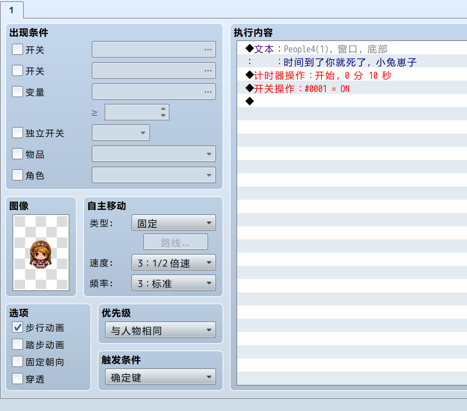Select the event character image thumbnail

[x=41, y=253]
